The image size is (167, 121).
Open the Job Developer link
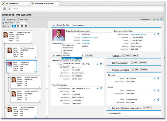[x=86, y=43]
